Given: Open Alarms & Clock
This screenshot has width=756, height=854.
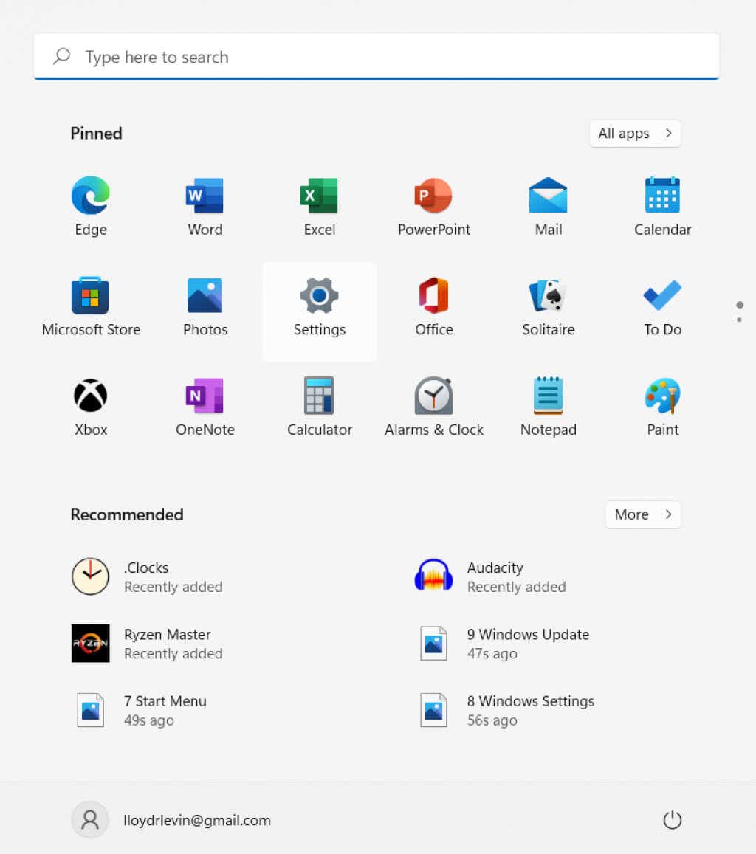Looking at the screenshot, I should 433,406.
